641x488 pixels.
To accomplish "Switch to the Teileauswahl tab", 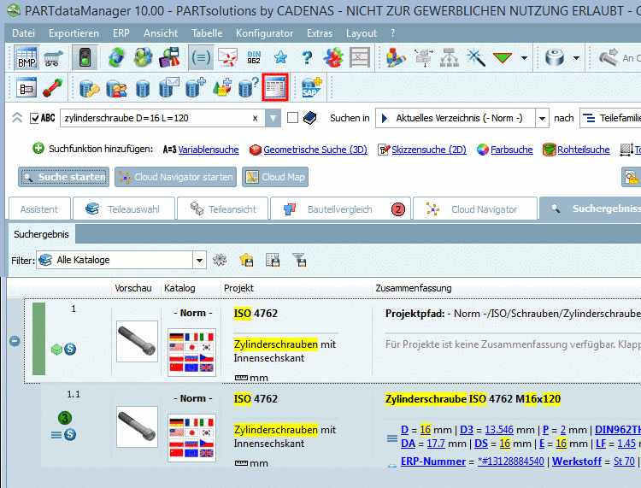I will point(124,209).
